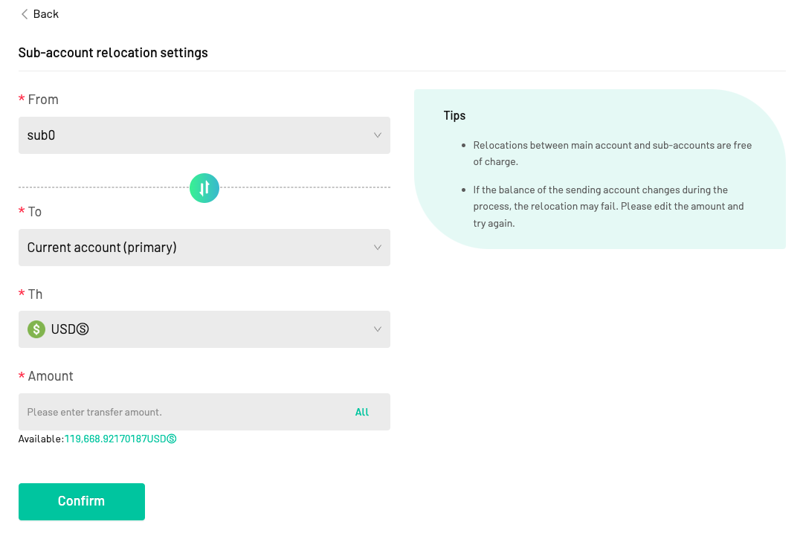Click the available balance 119,668.92170187
Image resolution: width=800 pixels, height=536 pixels.
tap(106, 439)
